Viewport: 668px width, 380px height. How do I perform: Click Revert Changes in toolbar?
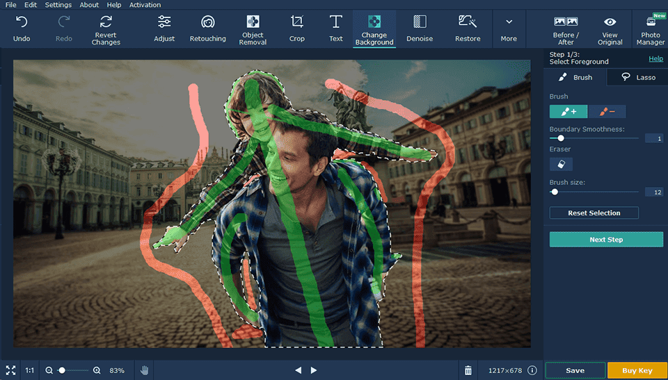[106, 28]
